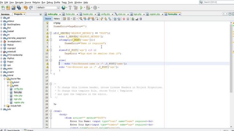
Task: Toggle Highlight Search in editor toolbar
Action: click(x=93, y=19)
